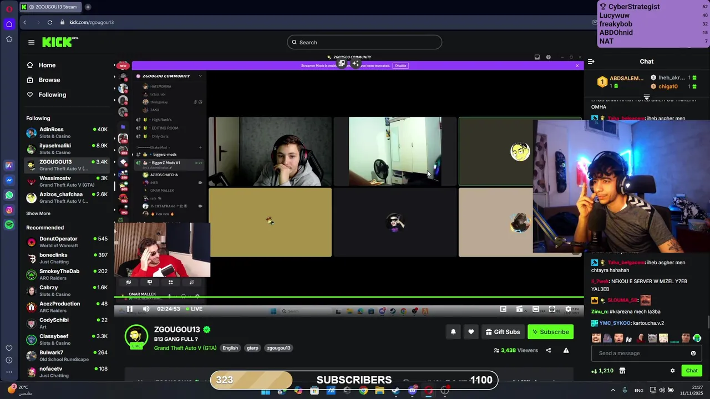Open Cabrzy recommended channel
The width and height of the screenshot is (710, 399).
click(x=67, y=291)
